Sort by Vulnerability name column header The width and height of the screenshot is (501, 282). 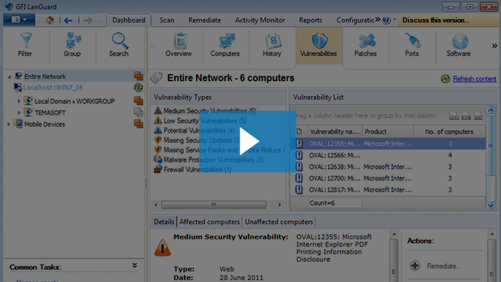(335, 131)
